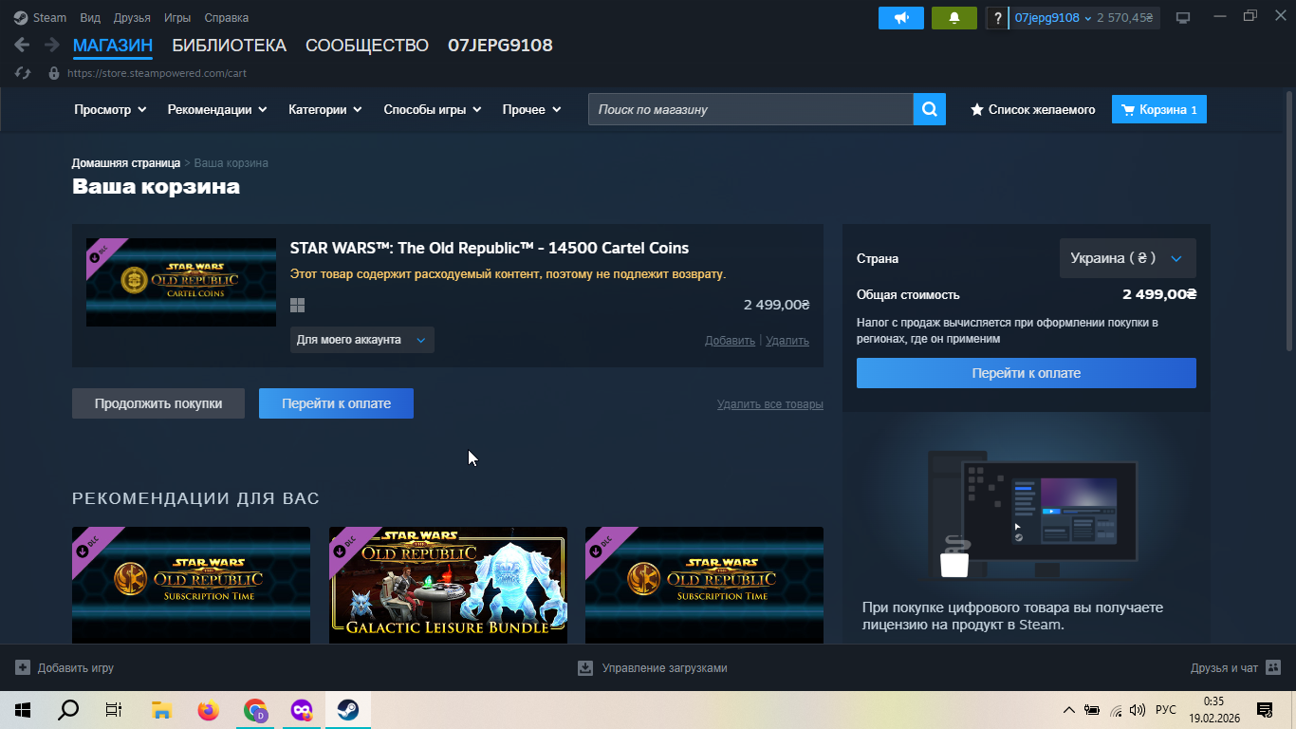Open the Друзья menu
This screenshot has height=729, width=1296.
[x=132, y=18]
